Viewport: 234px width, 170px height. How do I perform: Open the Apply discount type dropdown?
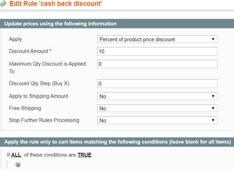pyautogui.click(x=157, y=39)
